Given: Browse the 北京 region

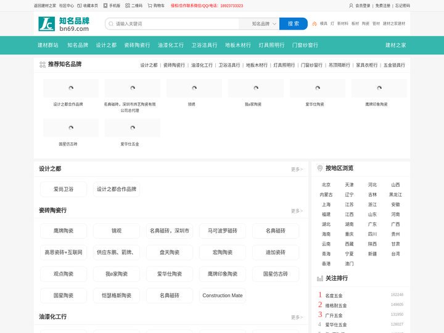Looking at the screenshot, I should (x=326, y=185).
